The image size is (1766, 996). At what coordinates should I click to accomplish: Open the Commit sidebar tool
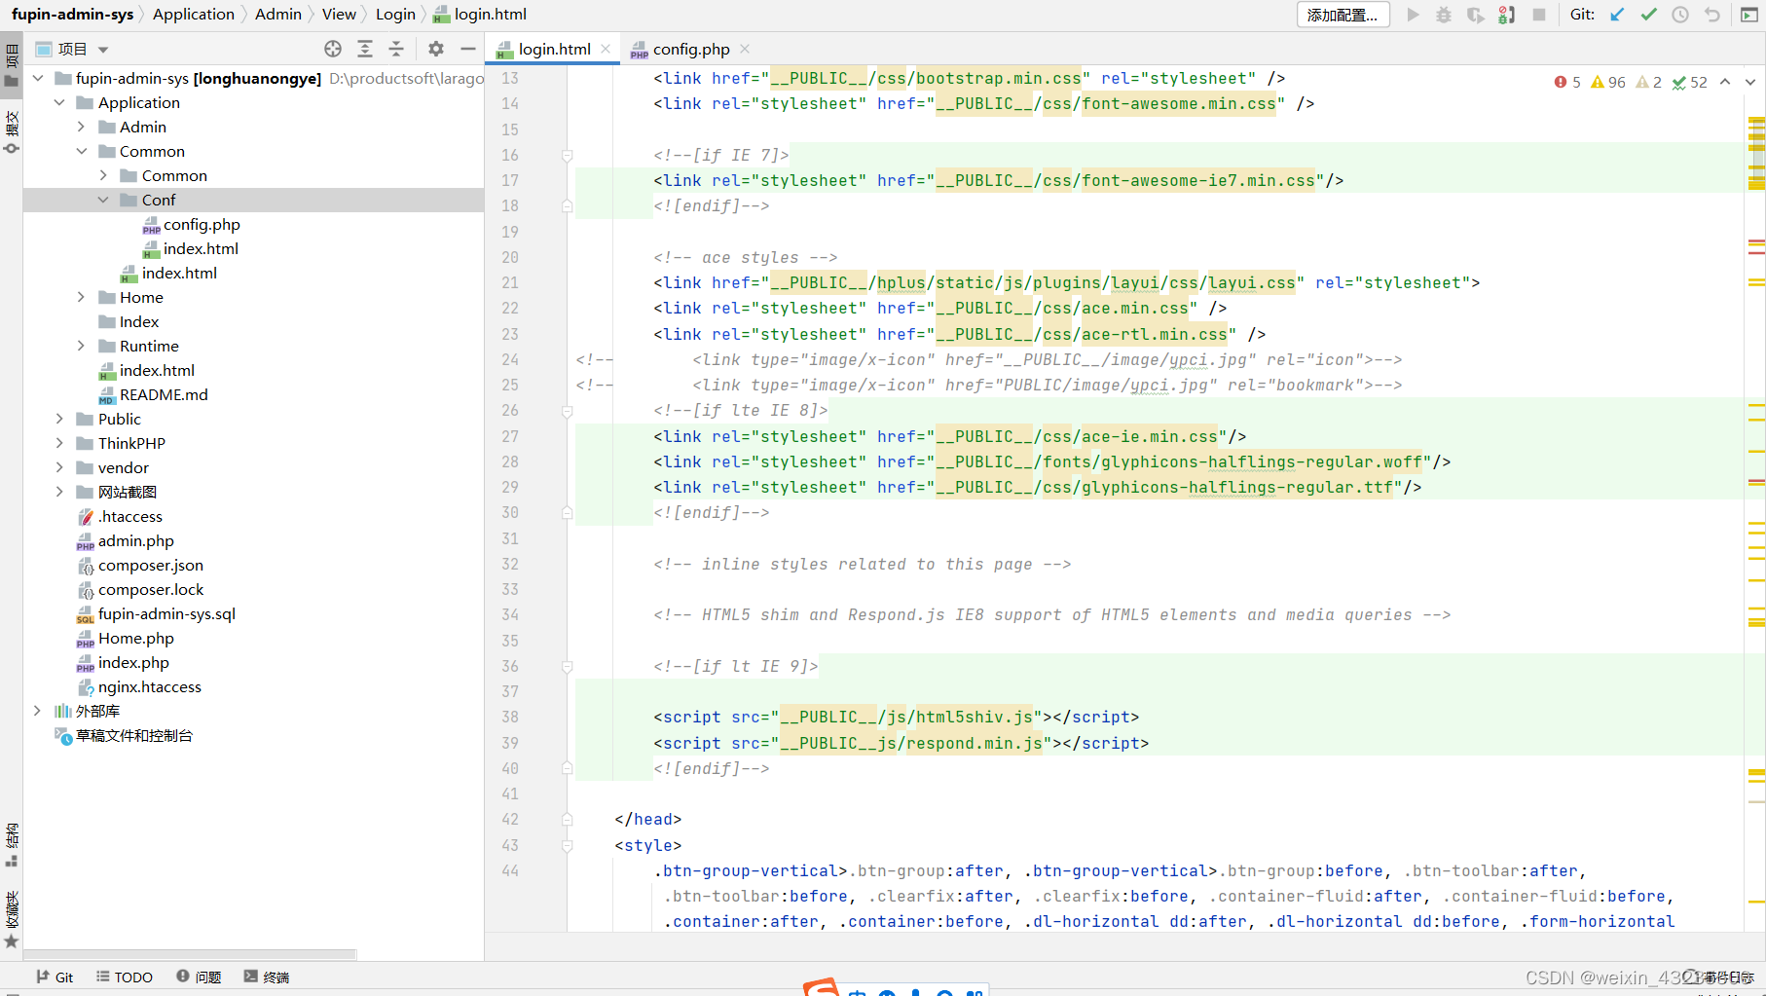[12, 132]
